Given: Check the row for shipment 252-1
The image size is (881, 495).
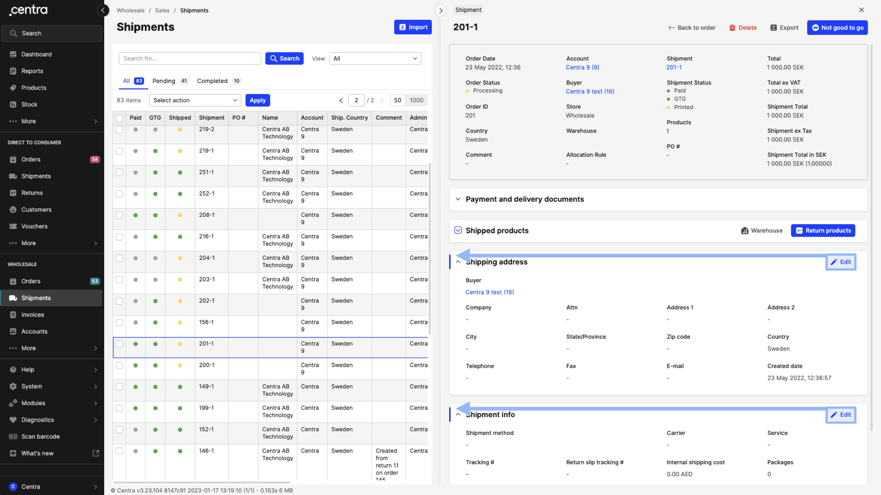Looking at the screenshot, I should 119,194.
